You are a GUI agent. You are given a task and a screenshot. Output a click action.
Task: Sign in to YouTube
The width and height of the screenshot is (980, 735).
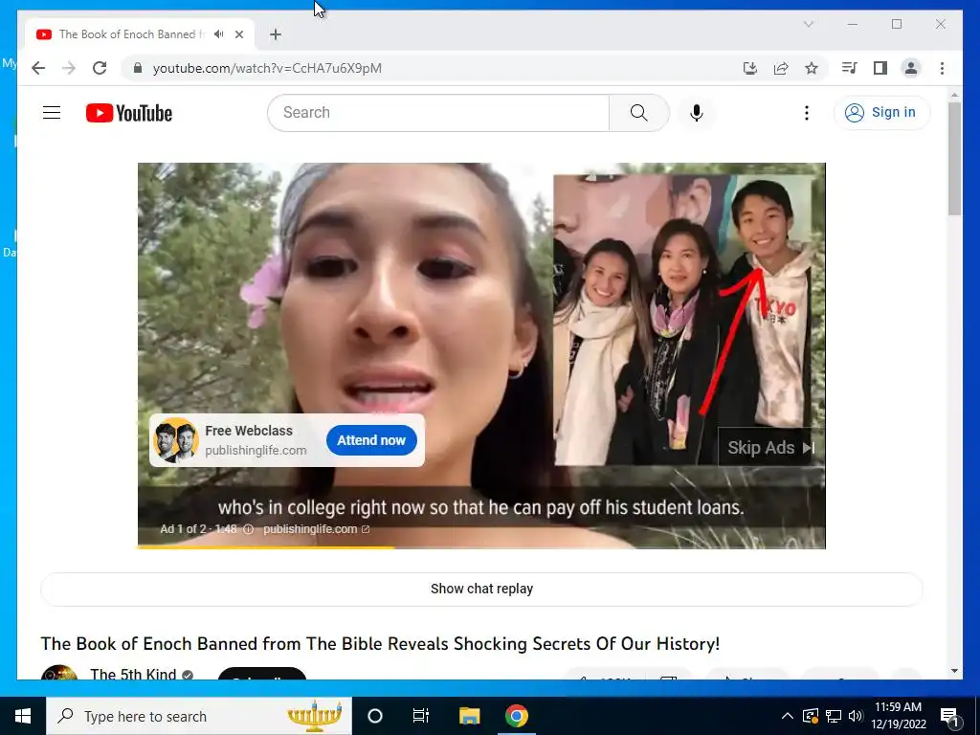click(x=881, y=113)
